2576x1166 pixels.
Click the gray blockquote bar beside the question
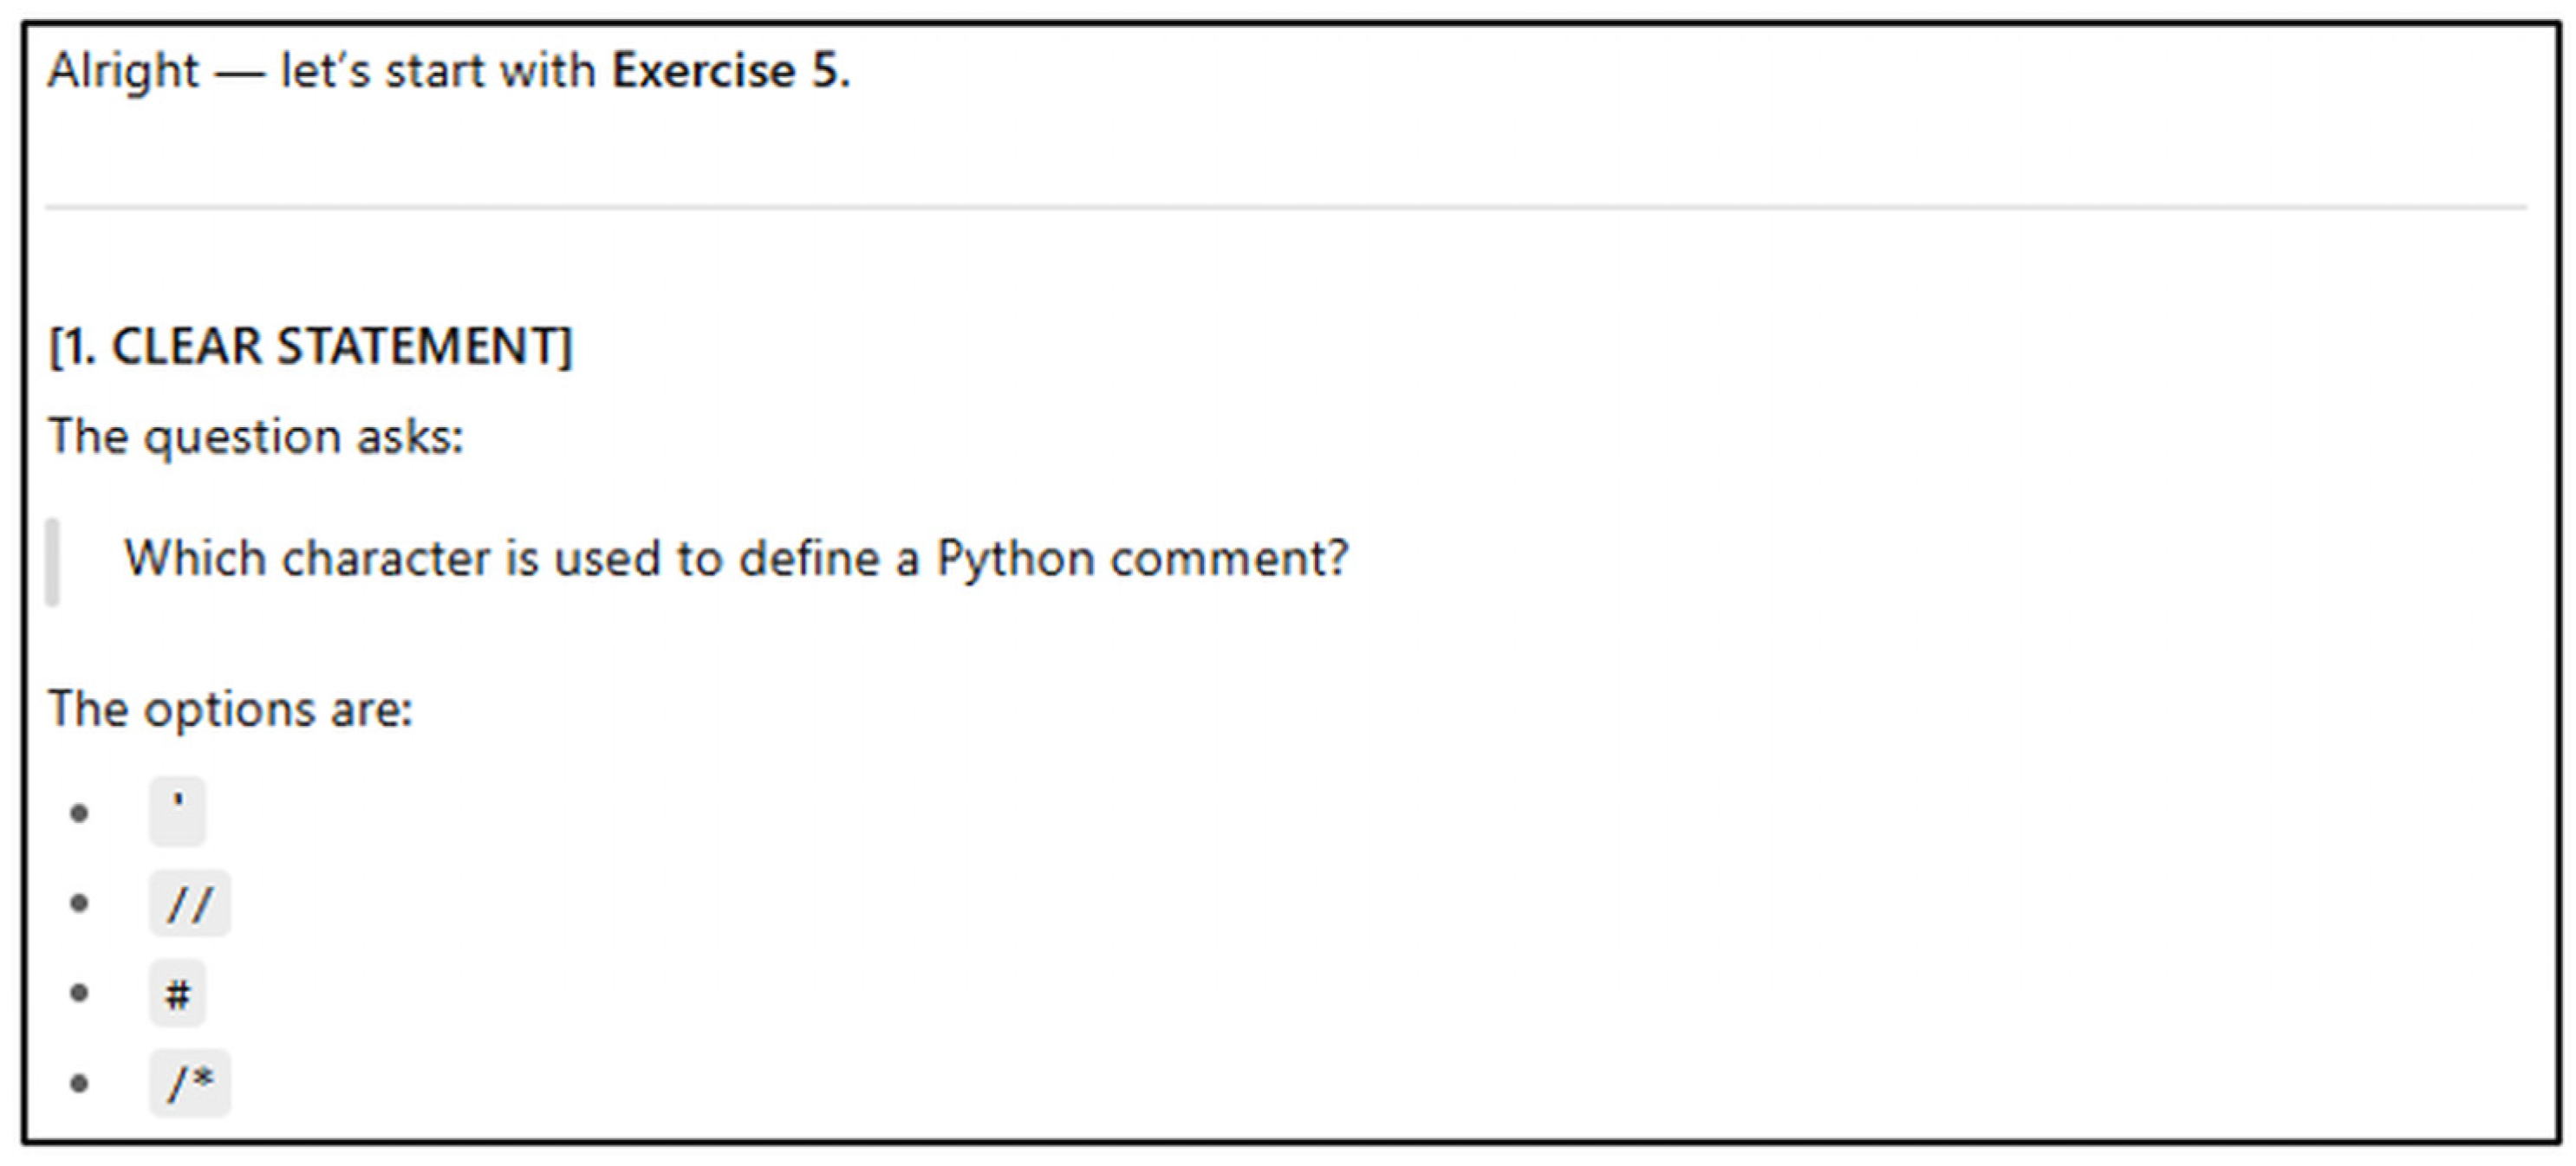(x=53, y=560)
